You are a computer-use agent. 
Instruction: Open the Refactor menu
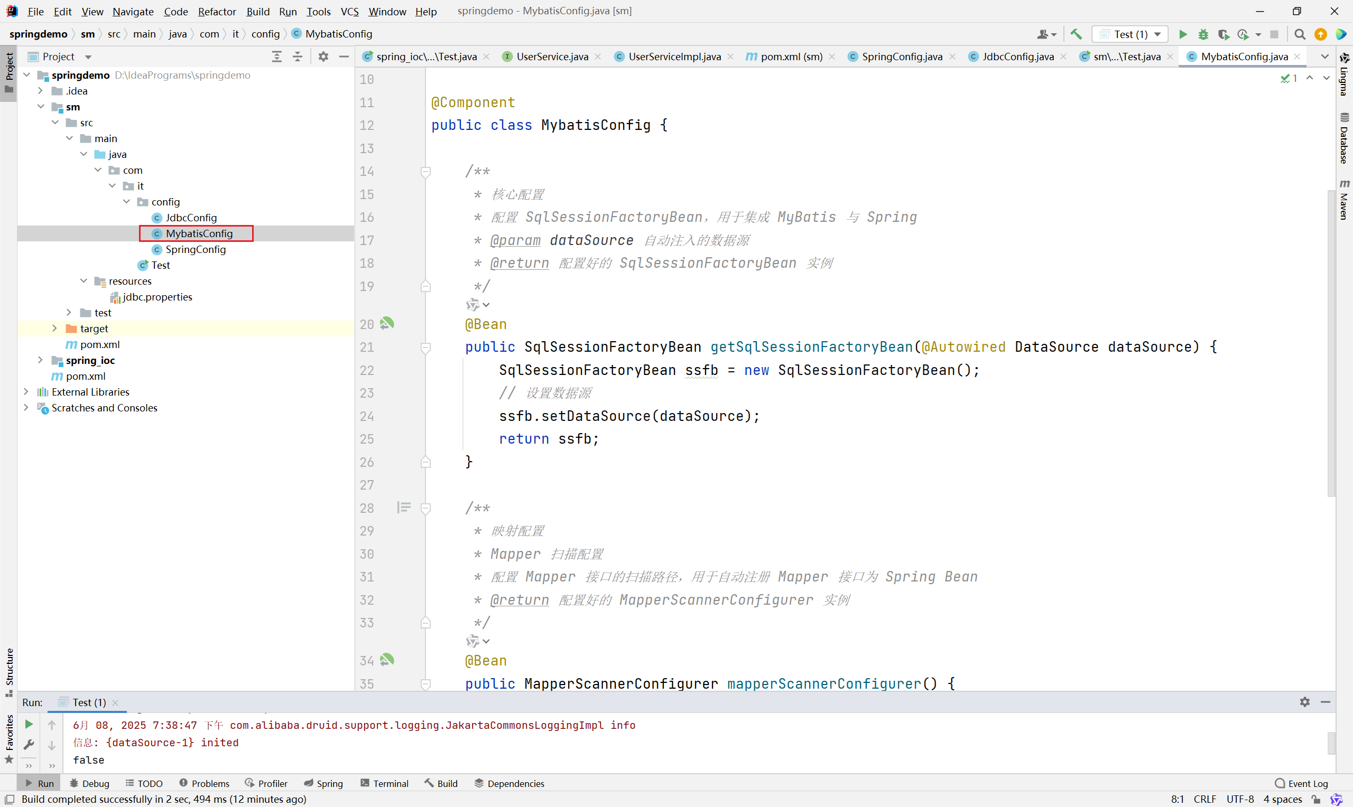(217, 12)
